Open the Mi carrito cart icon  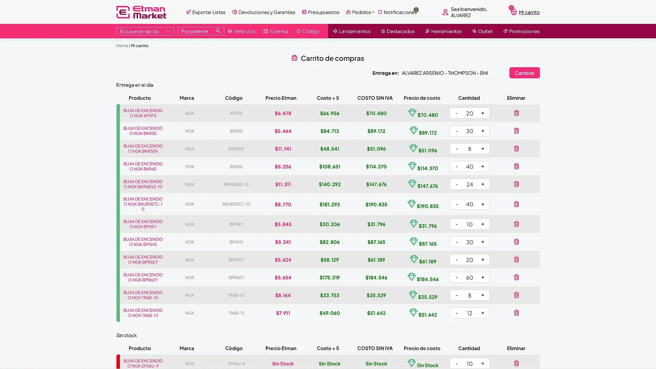[x=514, y=12]
